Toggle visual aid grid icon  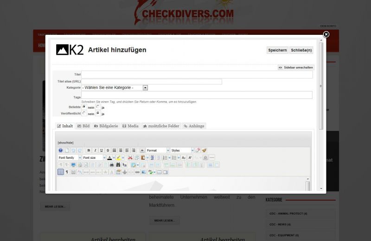(61, 172)
